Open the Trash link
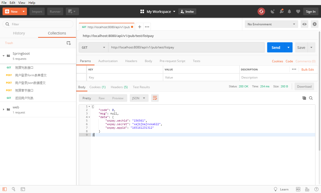321x193 pixels. click(9, 43)
